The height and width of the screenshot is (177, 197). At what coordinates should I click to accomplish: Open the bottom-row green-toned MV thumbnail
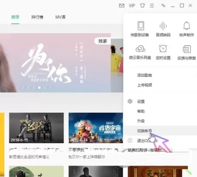(x=36, y=171)
